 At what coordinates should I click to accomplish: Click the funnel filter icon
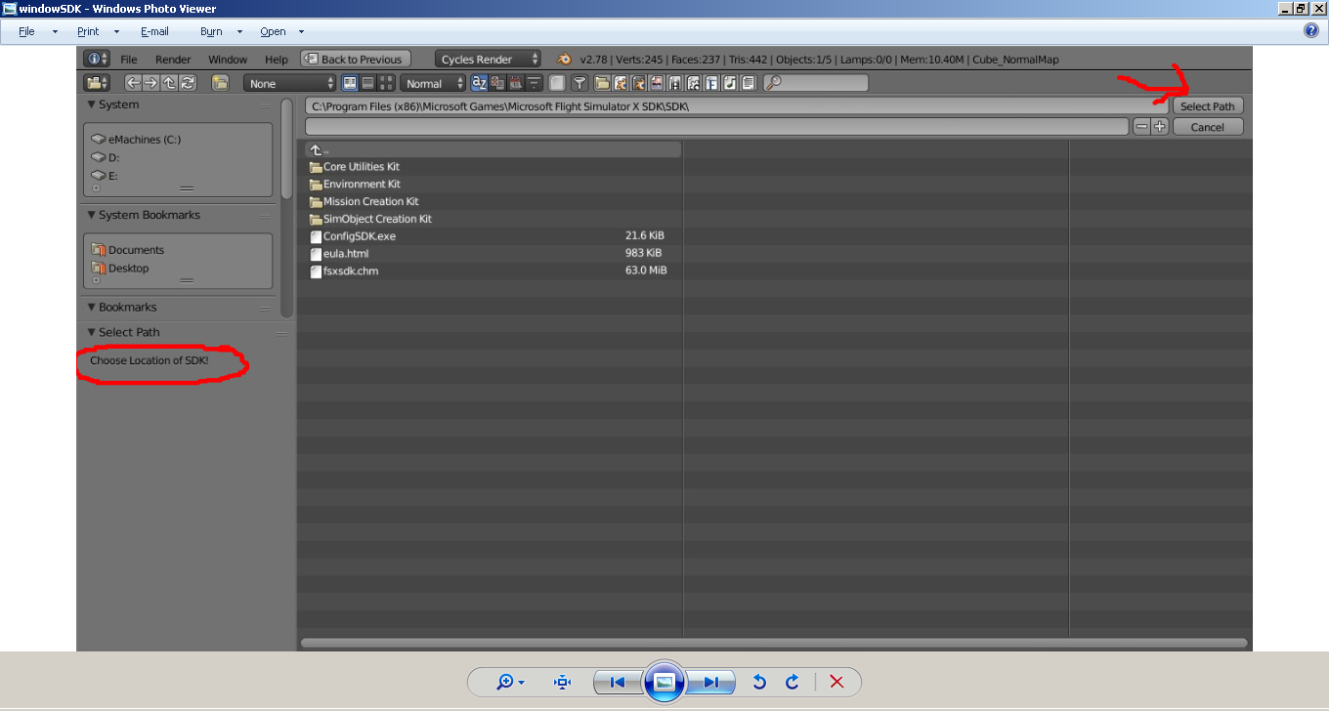579,84
